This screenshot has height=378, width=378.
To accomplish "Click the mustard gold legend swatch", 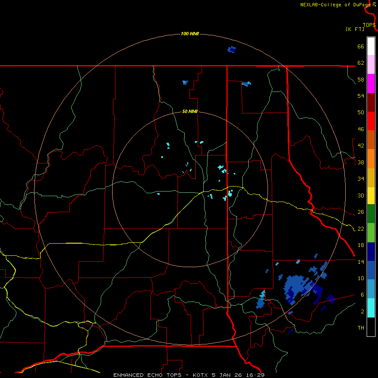I will pos(371,178).
